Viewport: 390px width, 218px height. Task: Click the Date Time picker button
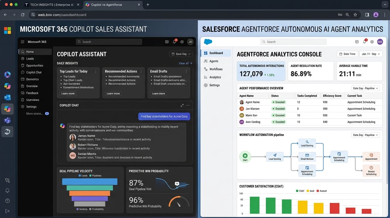(x=347, y=54)
